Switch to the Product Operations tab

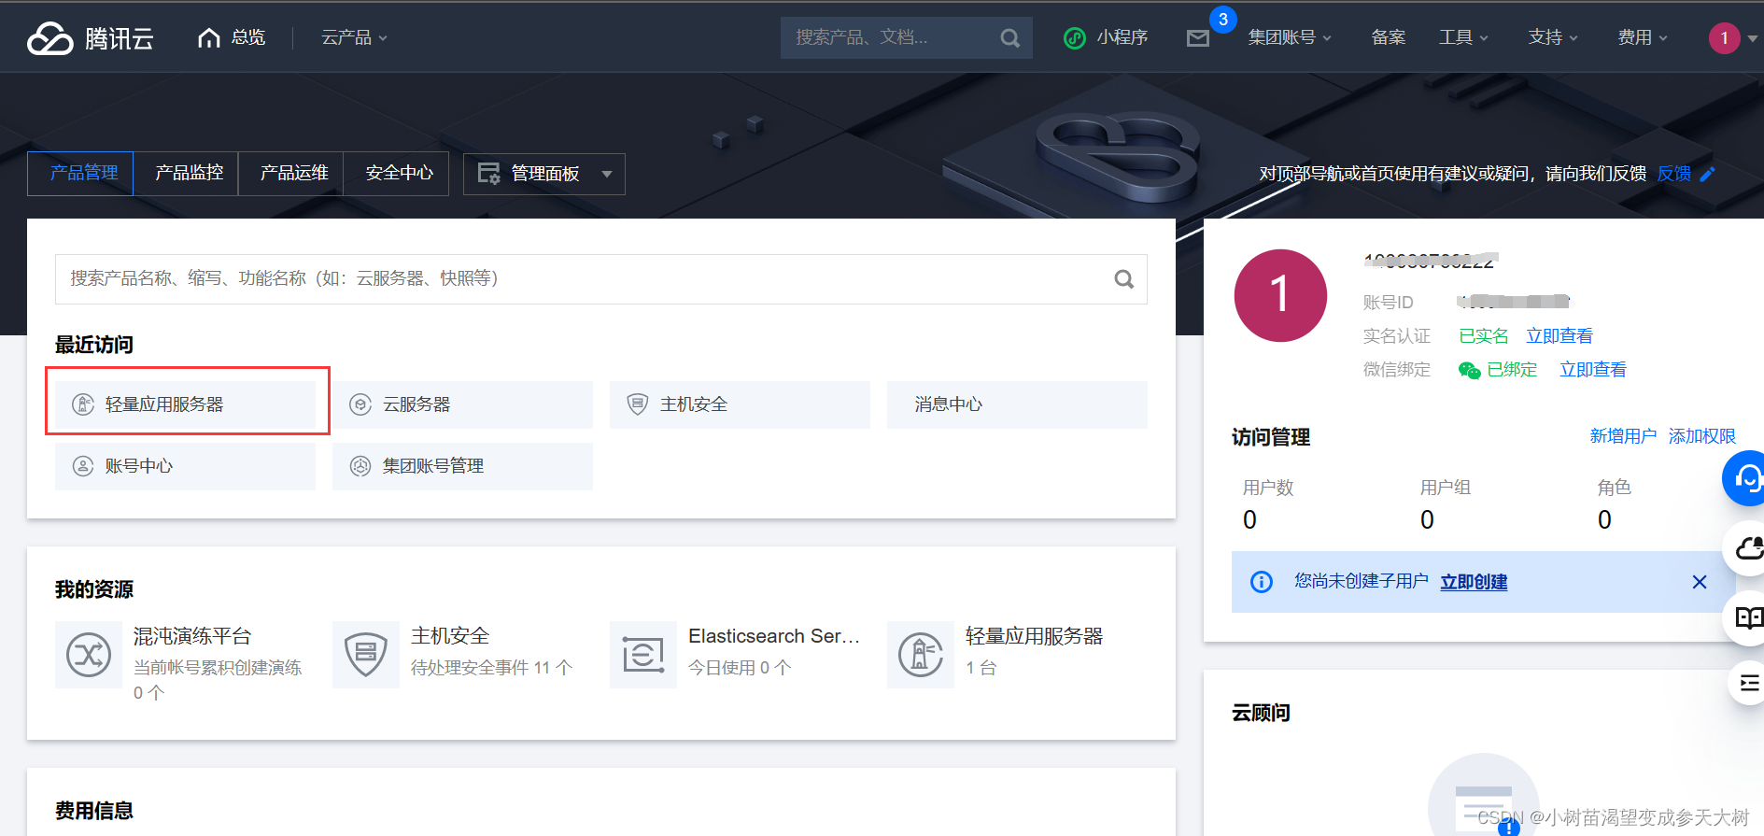290,173
